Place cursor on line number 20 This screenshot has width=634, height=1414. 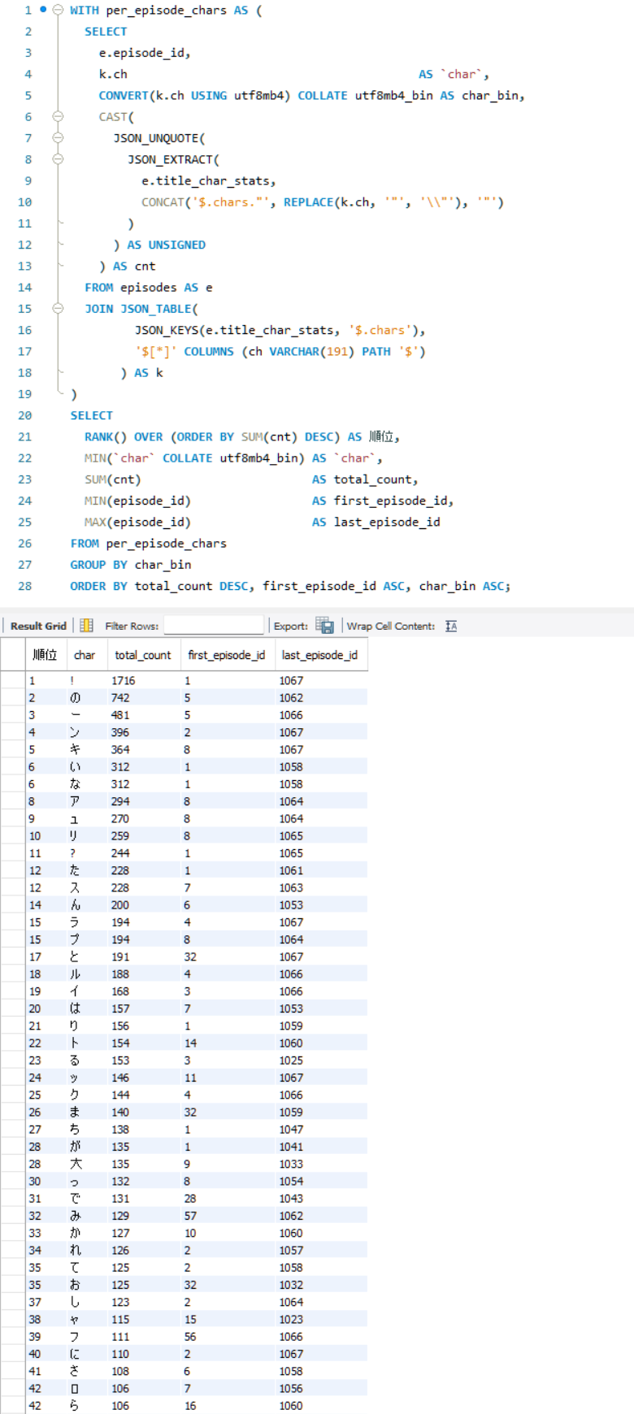click(x=24, y=415)
